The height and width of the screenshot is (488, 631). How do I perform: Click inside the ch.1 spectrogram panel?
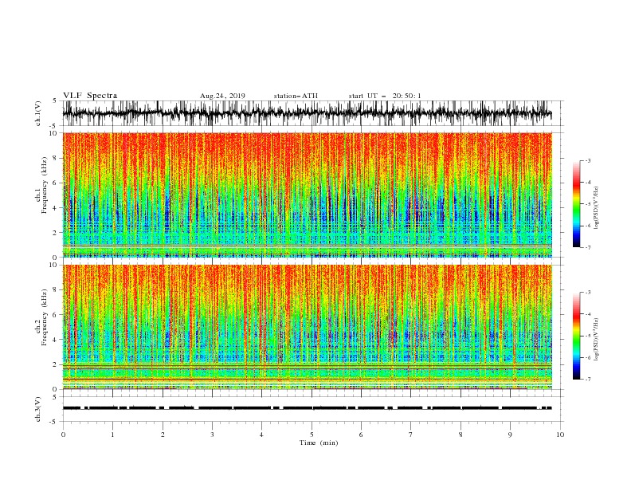[307, 195]
